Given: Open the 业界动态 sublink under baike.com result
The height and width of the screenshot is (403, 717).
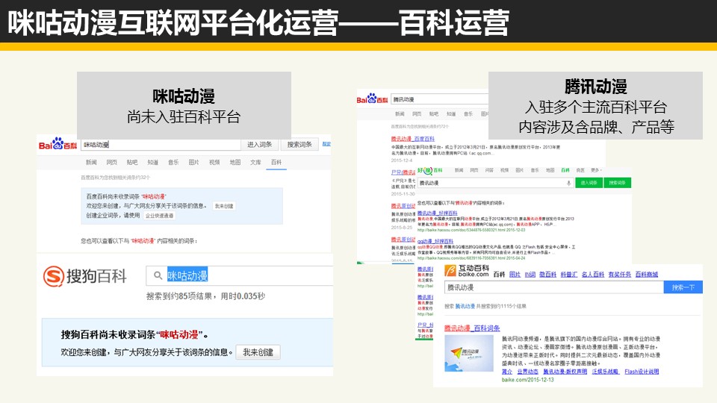Looking at the screenshot, I should click(x=528, y=372).
